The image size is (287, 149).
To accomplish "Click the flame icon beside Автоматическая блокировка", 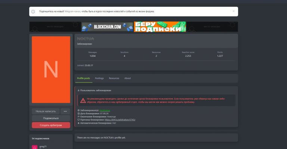I will click(78, 123).
